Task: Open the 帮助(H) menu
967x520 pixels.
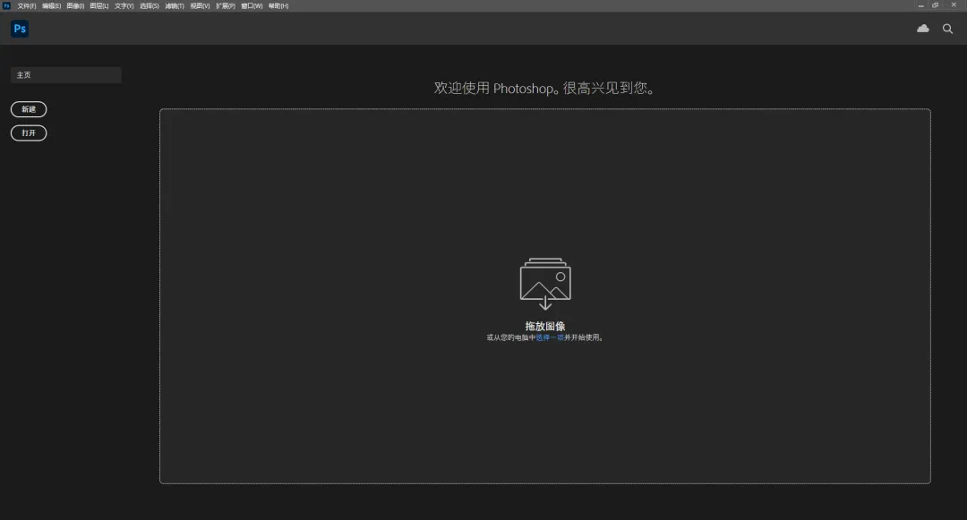Action: 278,5
